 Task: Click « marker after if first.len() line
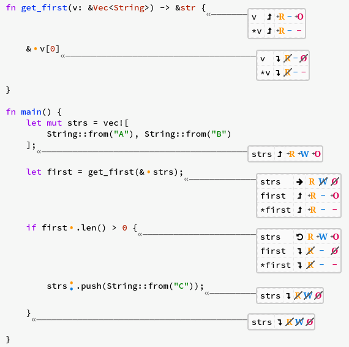[x=140, y=234]
